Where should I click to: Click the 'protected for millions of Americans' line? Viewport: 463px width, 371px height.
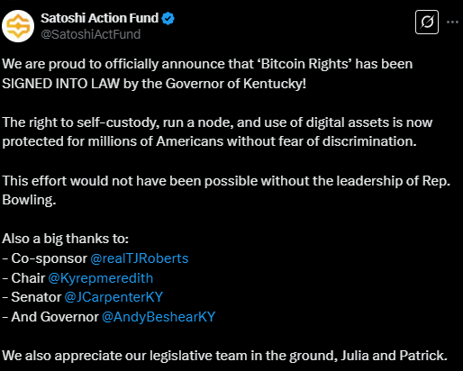point(209,141)
